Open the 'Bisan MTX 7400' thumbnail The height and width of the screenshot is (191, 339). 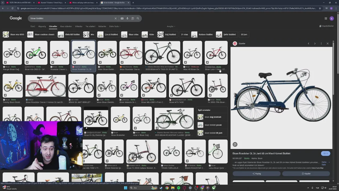(187, 86)
